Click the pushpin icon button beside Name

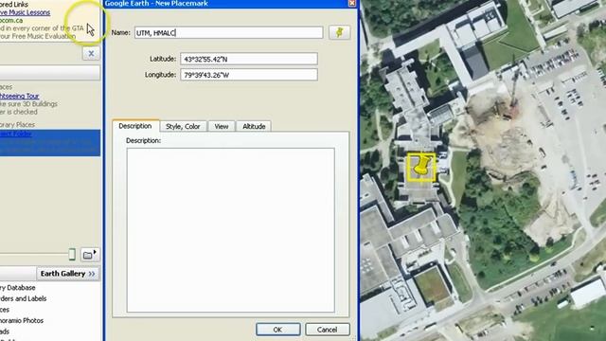click(x=339, y=32)
